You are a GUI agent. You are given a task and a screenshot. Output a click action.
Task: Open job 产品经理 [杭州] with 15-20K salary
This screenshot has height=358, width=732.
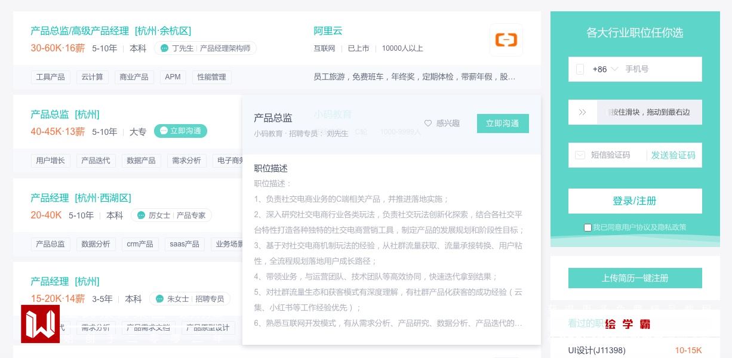click(65, 282)
